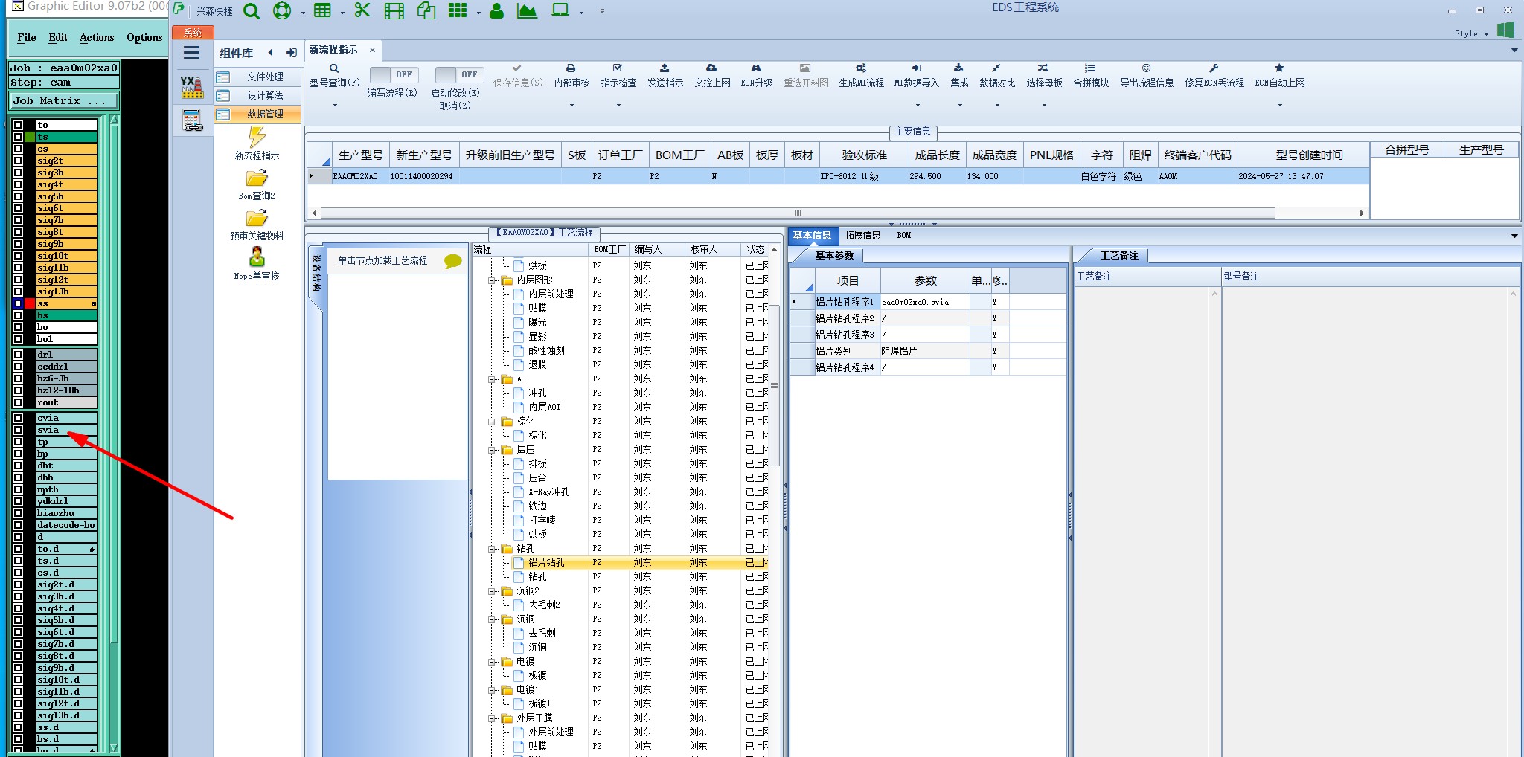Click the green laptop monitor icon
Viewport: 1524px width, 757px height.
[560, 10]
